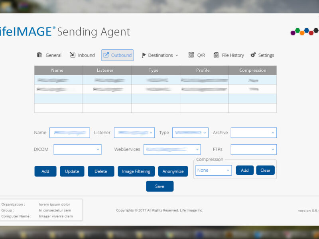319x239 pixels.
Task: Click the Add button beside Update
Action: pyautogui.click(x=45, y=171)
